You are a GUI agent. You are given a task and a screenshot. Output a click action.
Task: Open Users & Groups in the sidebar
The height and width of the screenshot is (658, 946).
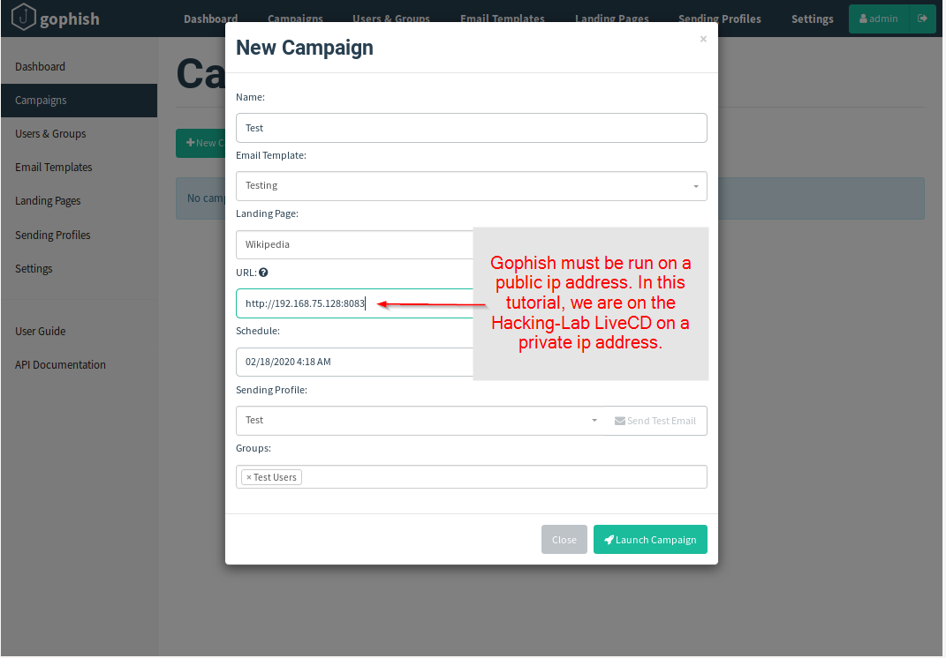click(50, 134)
